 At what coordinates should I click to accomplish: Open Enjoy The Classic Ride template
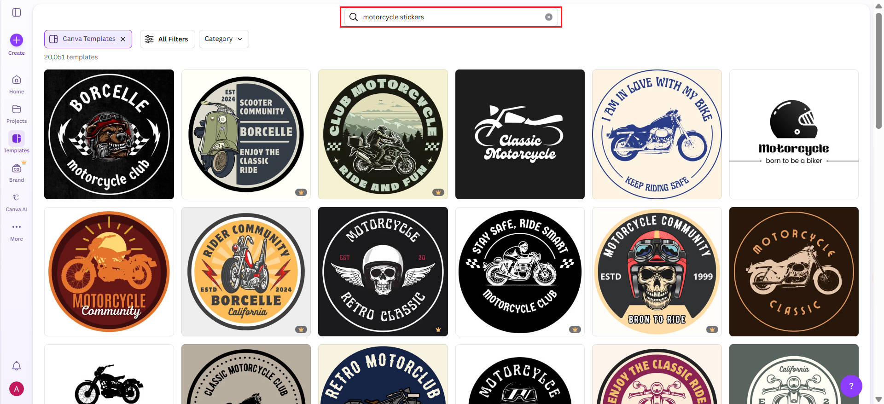pos(657,374)
